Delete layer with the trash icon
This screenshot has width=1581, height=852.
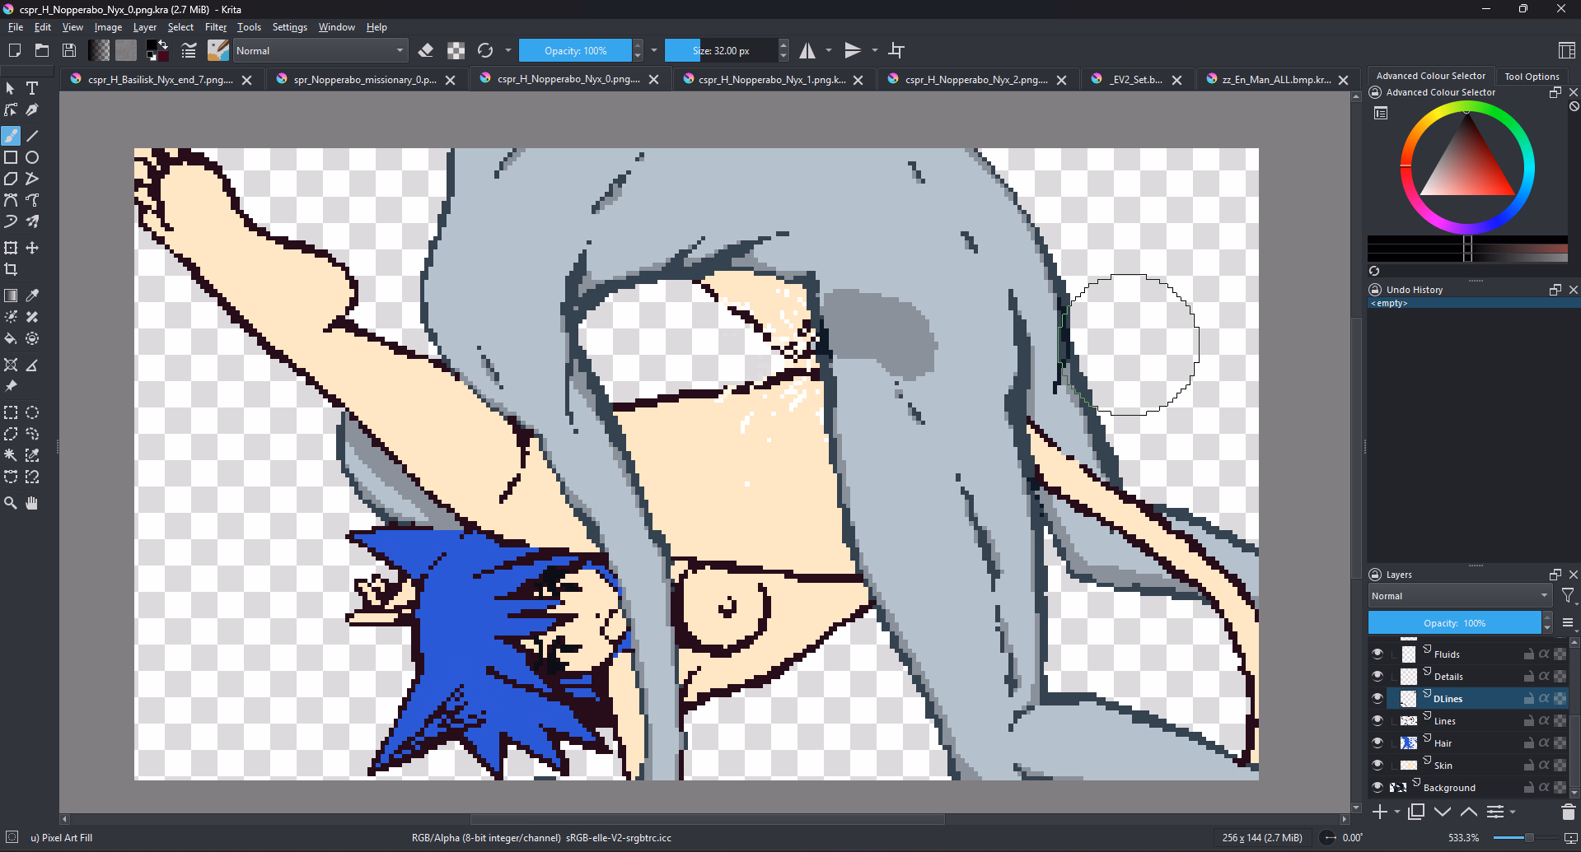[x=1568, y=812]
